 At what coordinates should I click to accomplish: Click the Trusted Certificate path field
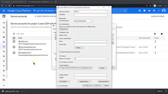[76, 68]
